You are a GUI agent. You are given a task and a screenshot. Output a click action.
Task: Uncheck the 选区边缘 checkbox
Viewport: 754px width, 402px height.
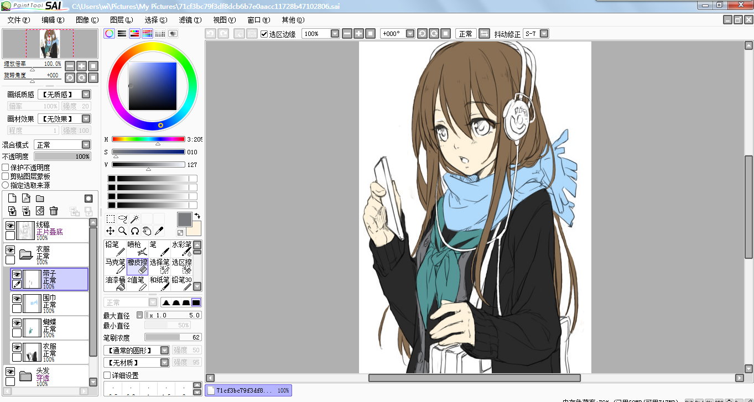(x=264, y=34)
